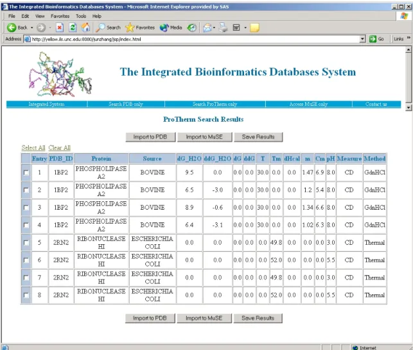Click the Windows flag logo icon
The width and height of the screenshot is (413, 350).
(x=404, y=16)
